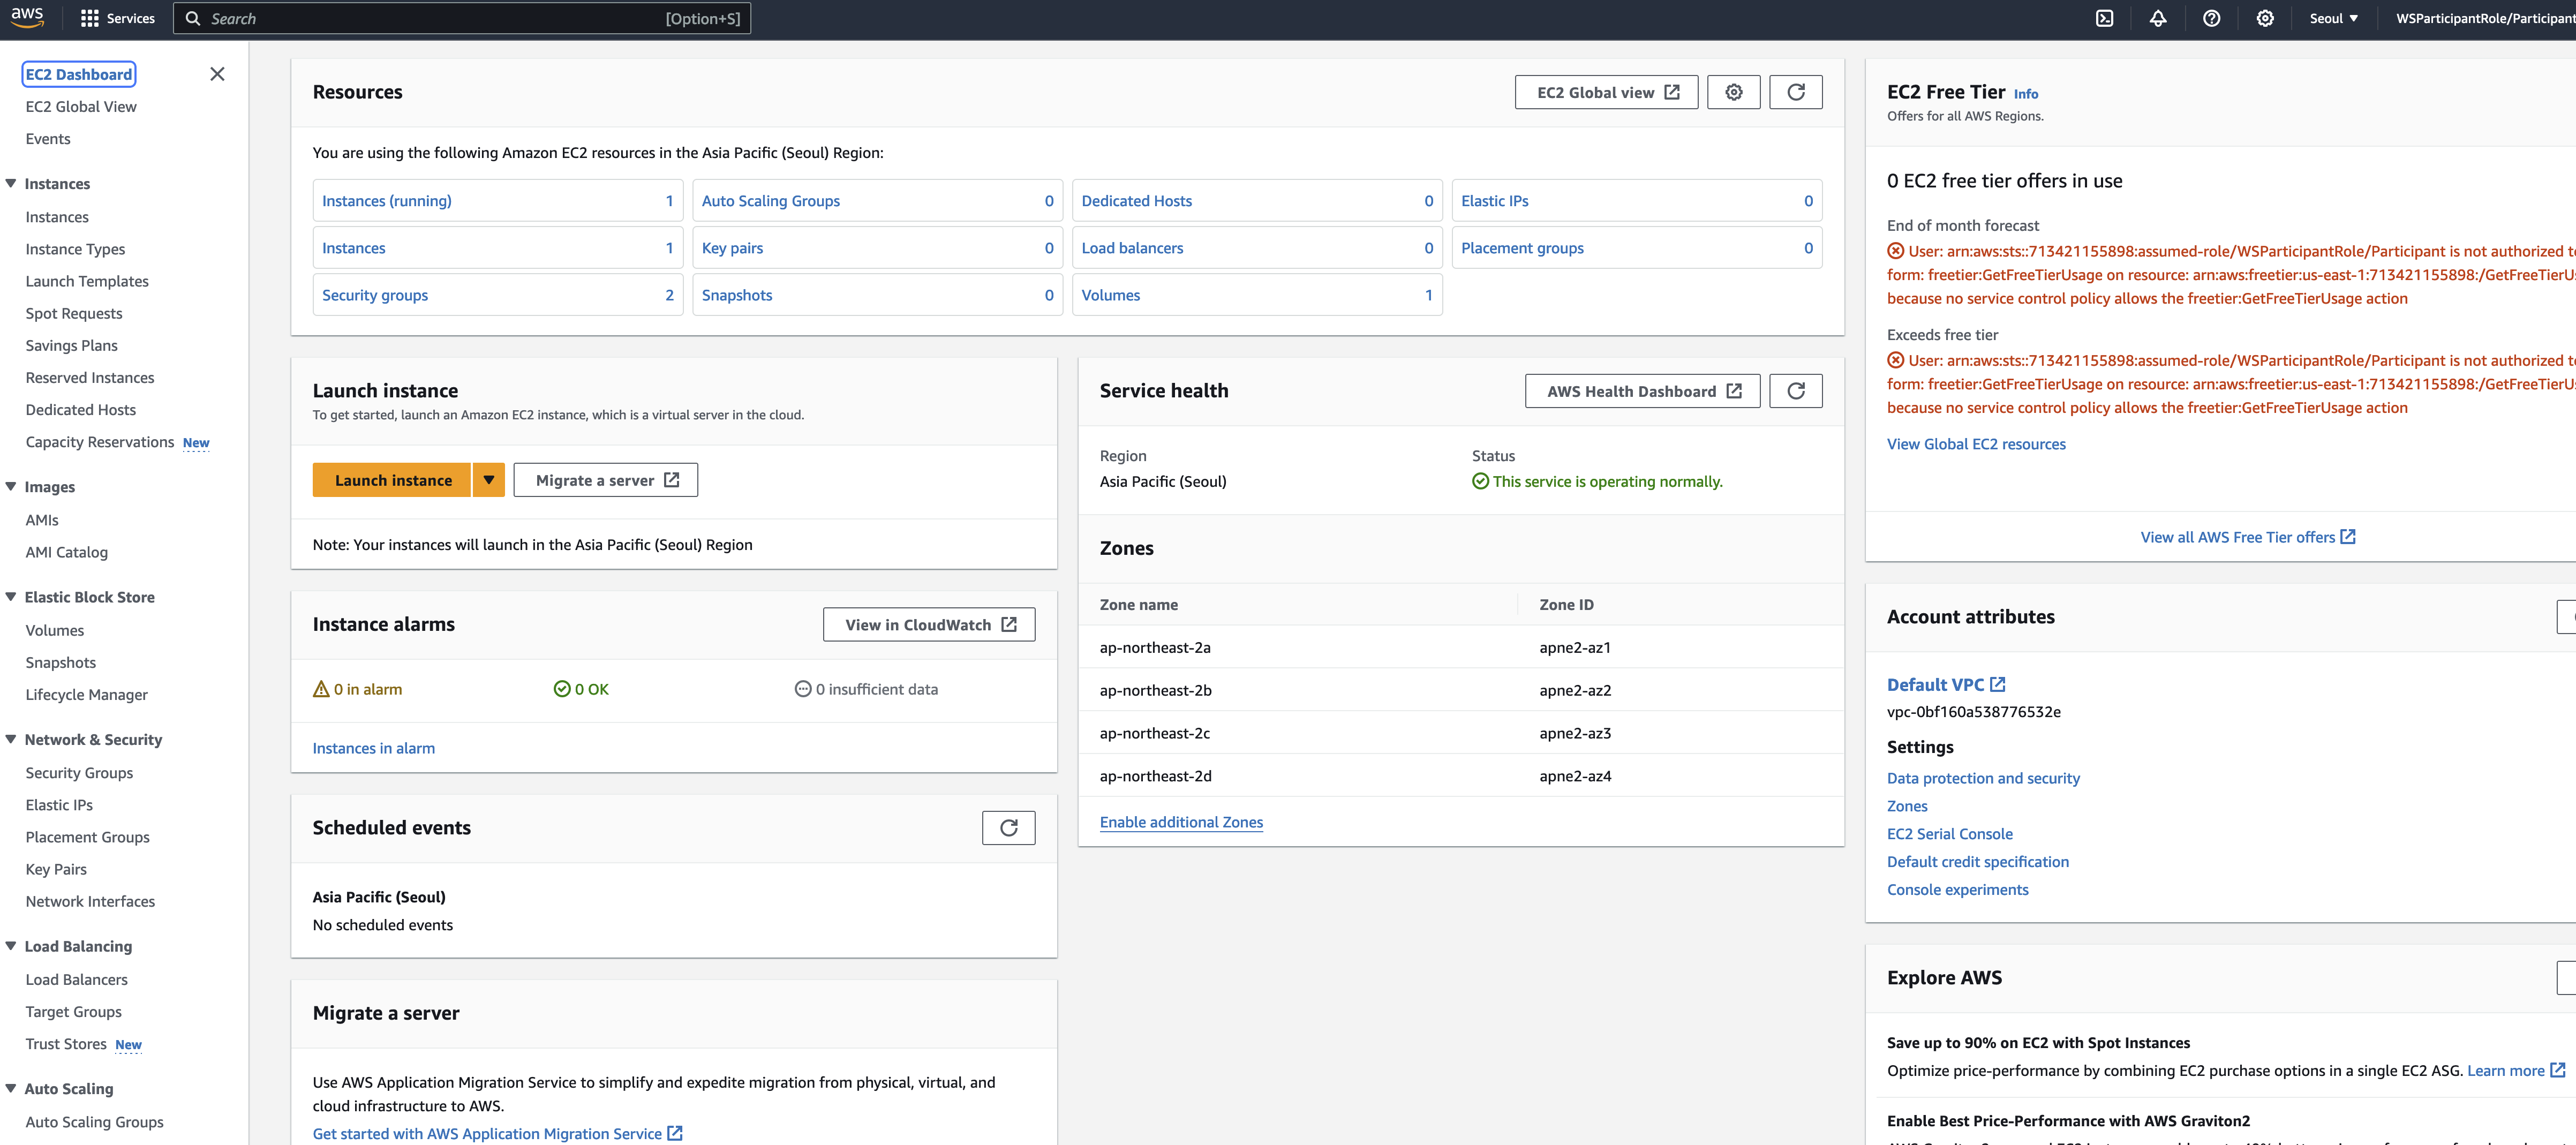The height and width of the screenshot is (1145, 2576).
Task: Collapse the Instances sidebar section
Action: 11,183
